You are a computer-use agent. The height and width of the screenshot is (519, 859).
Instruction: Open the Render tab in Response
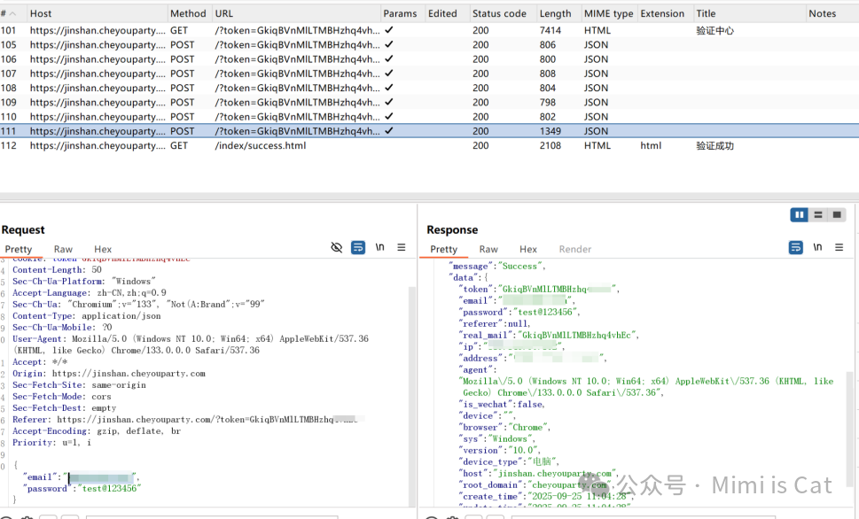click(575, 249)
